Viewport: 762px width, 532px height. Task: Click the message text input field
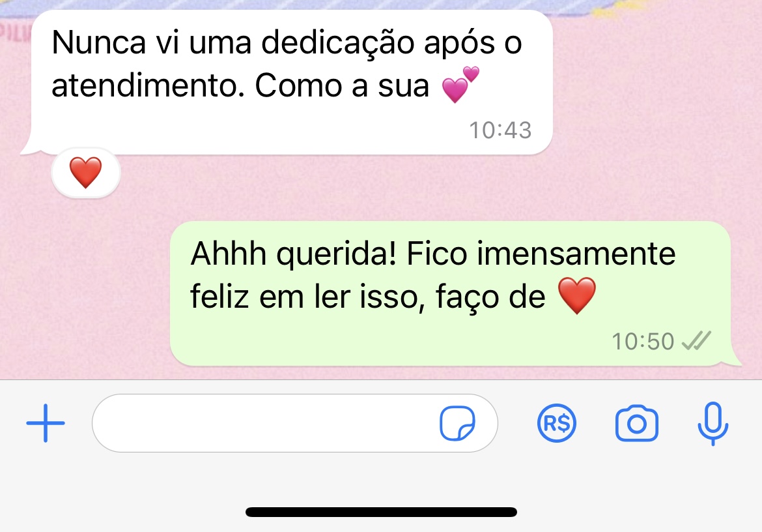point(294,423)
